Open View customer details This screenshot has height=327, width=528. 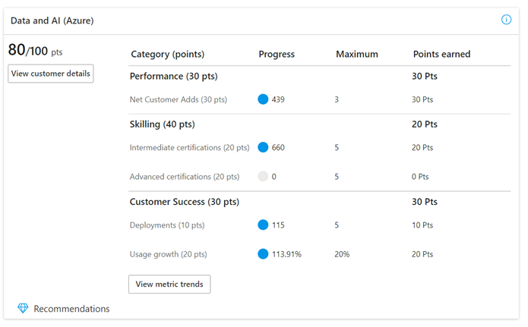click(x=50, y=74)
